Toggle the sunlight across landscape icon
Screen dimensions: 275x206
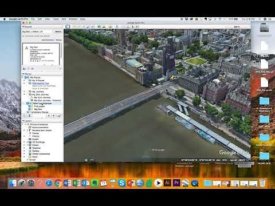[x=104, y=26]
